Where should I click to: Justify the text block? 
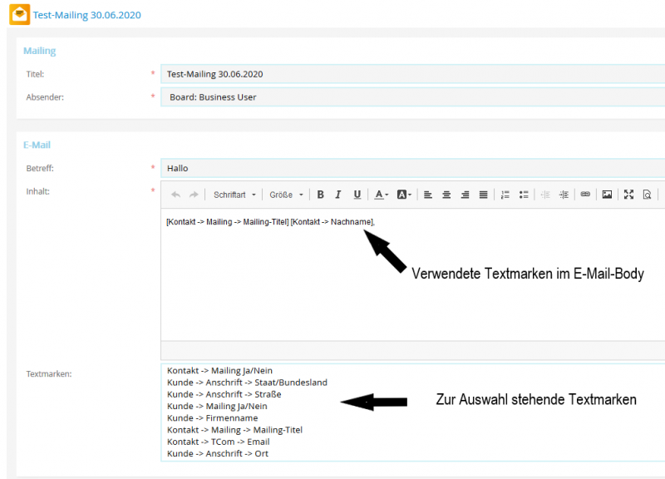483,195
